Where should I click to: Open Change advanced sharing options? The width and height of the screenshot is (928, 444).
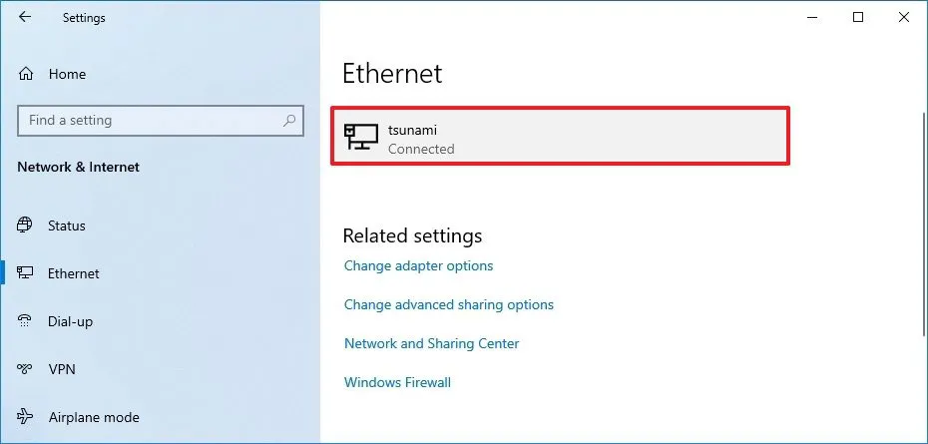pos(448,304)
